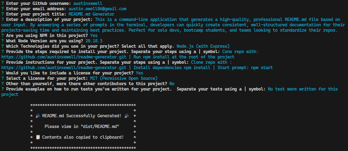
Task: Open the readme-generator.git link under install steps
Action: coord(64,57)
